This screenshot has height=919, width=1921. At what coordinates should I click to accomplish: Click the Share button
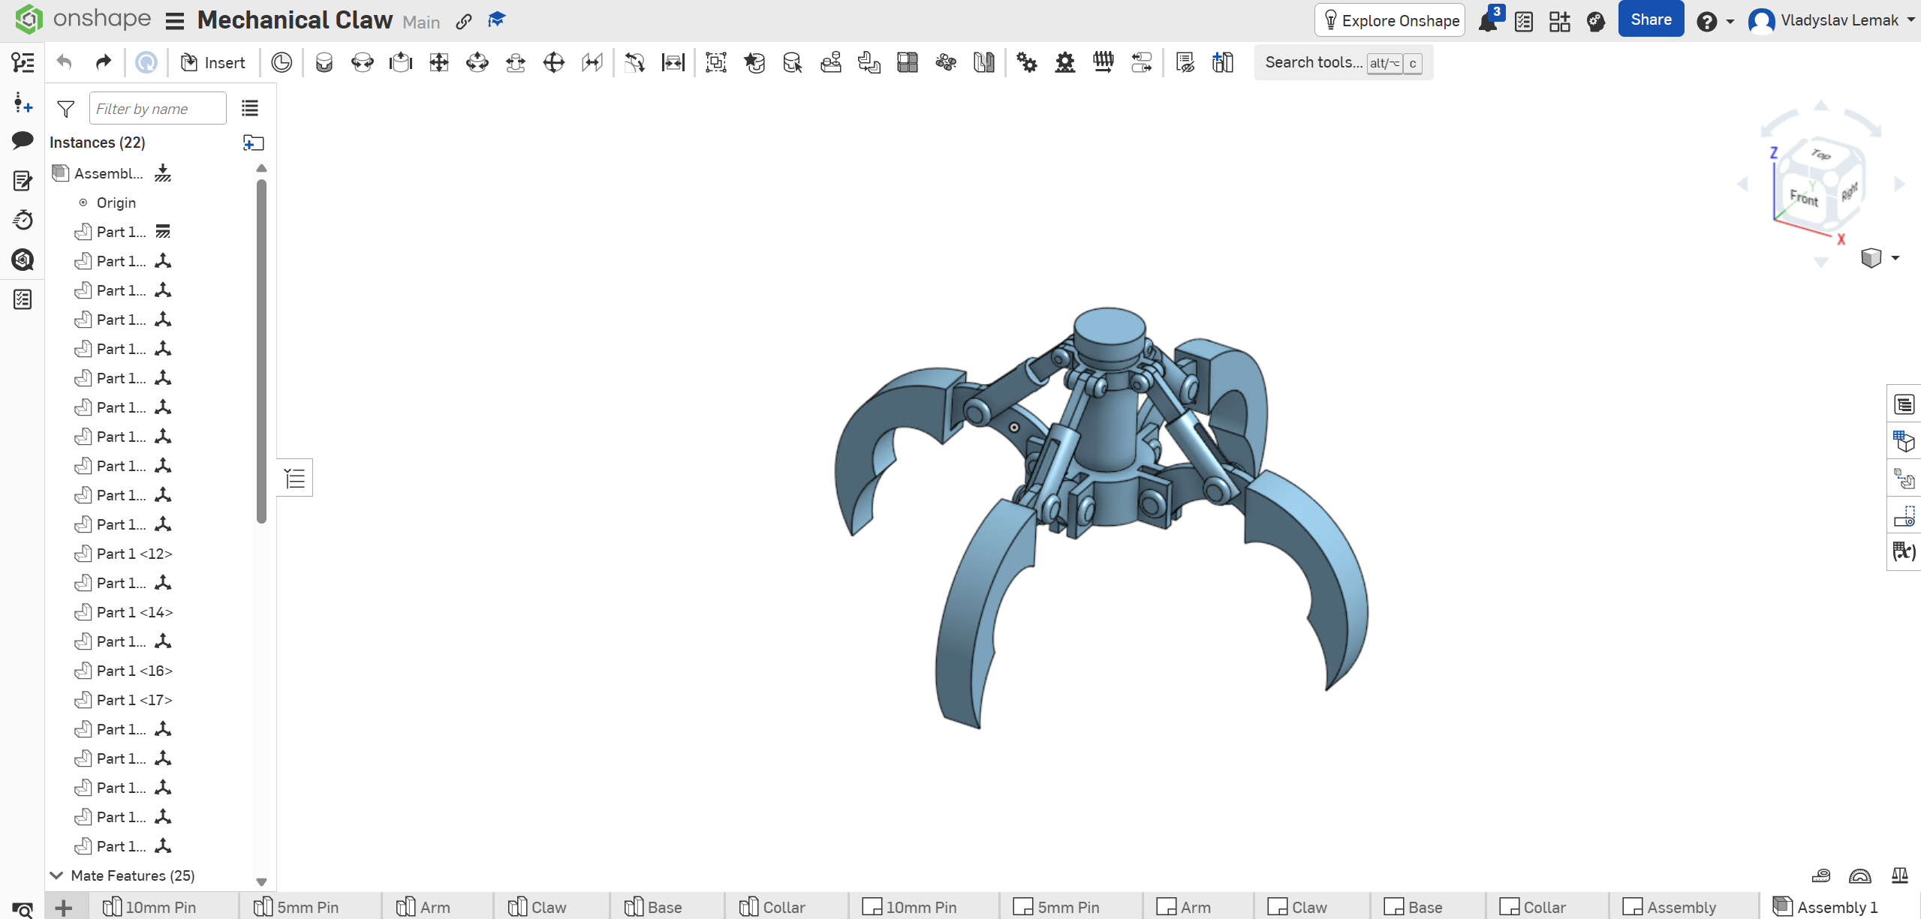(x=1650, y=20)
